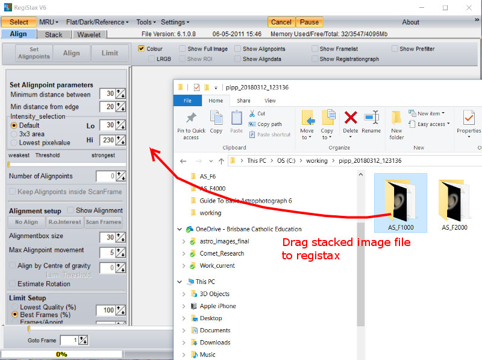Screen dimensions: 482x360
Task: Click the red Delete icon in Explorer
Action: (x=351, y=118)
